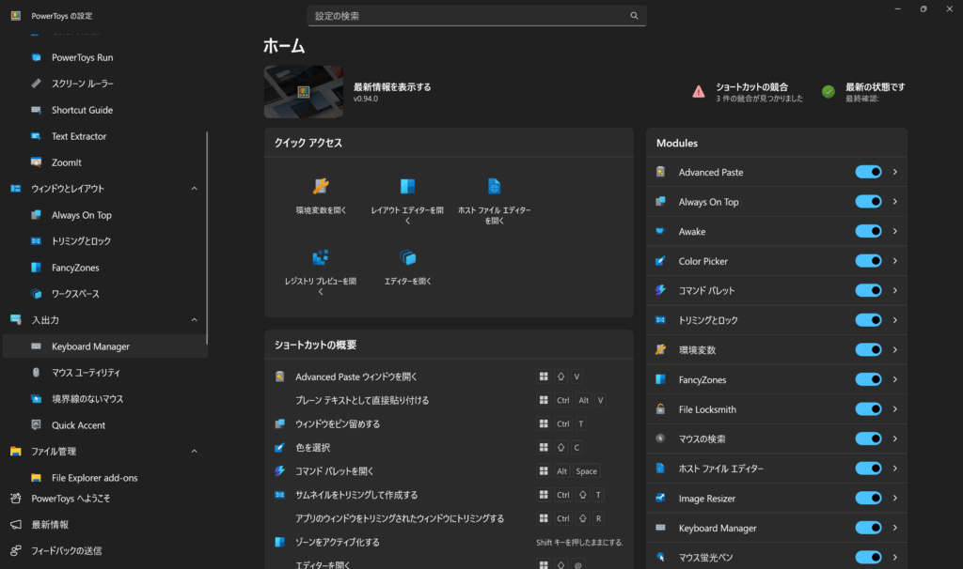The width and height of the screenshot is (963, 569).
Task: Click the sidebar vertical scrollbar
Action: 207,235
